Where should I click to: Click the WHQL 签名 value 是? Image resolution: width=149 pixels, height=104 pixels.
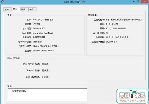click(107, 33)
